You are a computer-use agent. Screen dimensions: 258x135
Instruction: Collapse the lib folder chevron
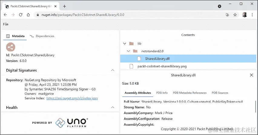click(x=124, y=43)
